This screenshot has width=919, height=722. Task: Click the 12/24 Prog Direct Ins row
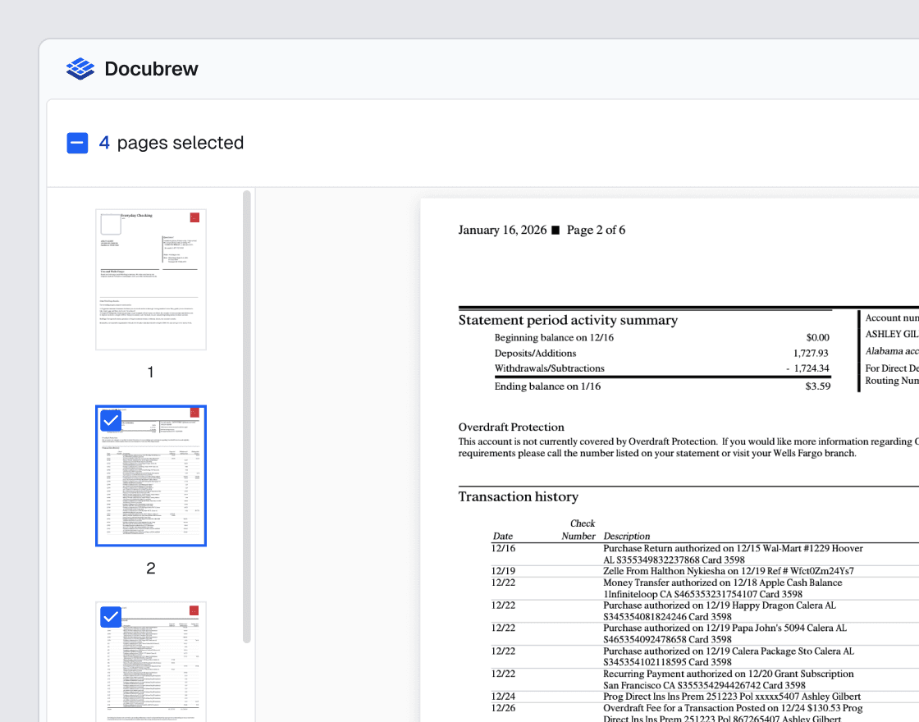[x=705, y=697]
